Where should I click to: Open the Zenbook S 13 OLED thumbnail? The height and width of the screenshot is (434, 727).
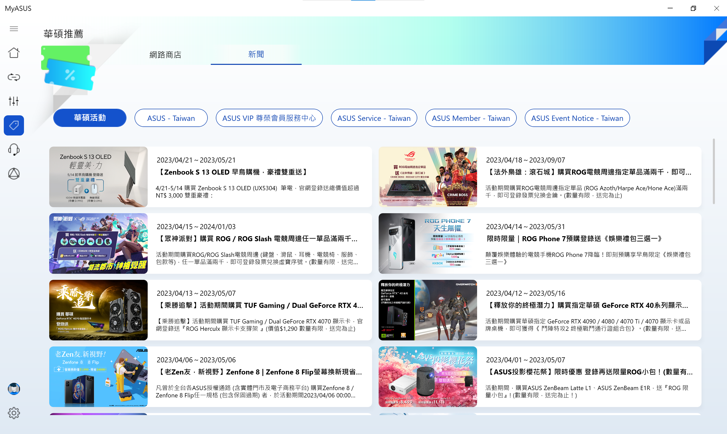[98, 177]
